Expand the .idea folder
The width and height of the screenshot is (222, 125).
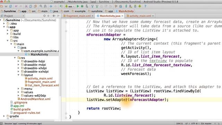4,24
